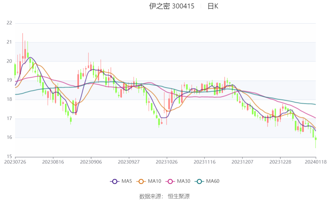Toggle the MA5 legend series
Image resolution: width=329 pixels, height=200 pixels.
pyautogui.click(x=121, y=181)
